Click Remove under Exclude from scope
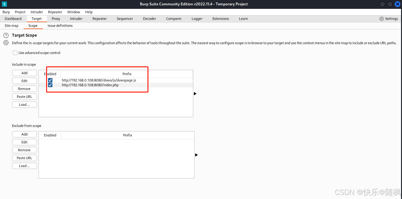The width and height of the screenshot is (402, 199). [25, 150]
